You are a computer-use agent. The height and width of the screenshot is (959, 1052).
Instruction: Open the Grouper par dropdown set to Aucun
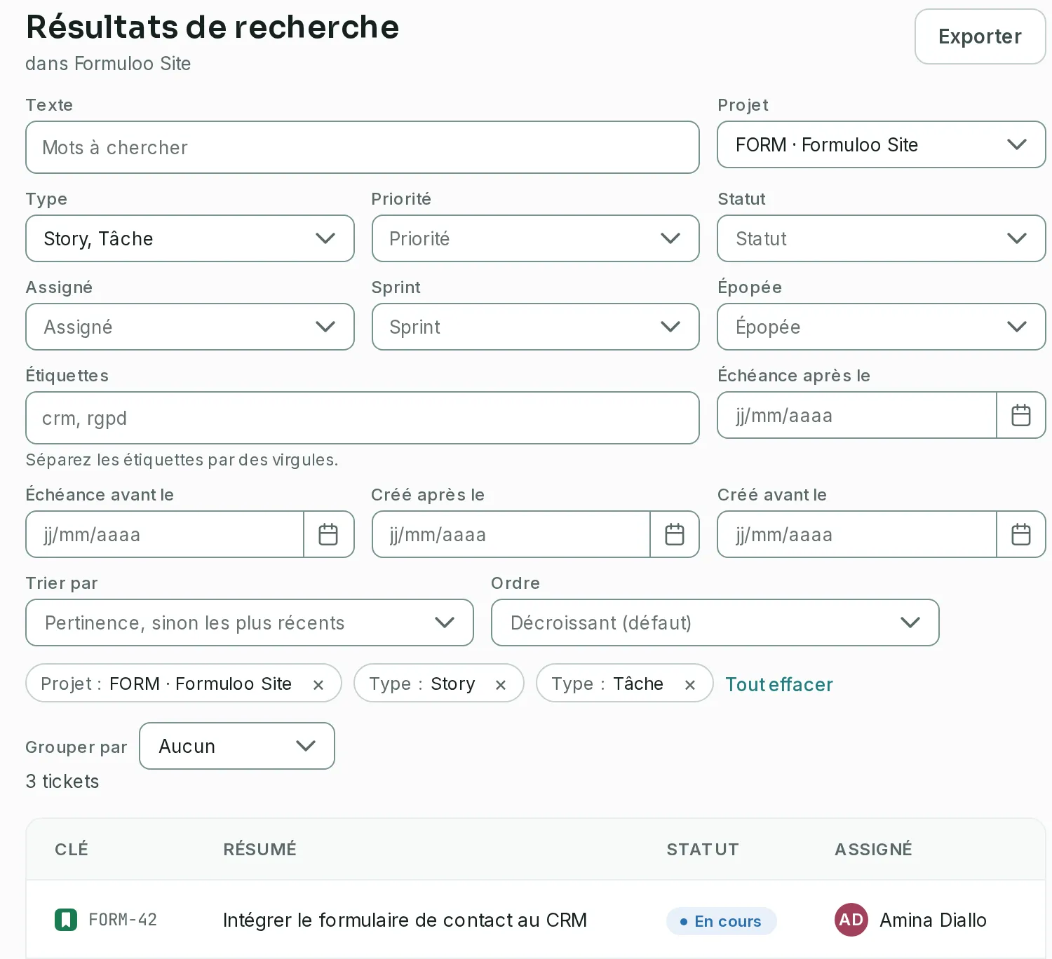click(237, 746)
